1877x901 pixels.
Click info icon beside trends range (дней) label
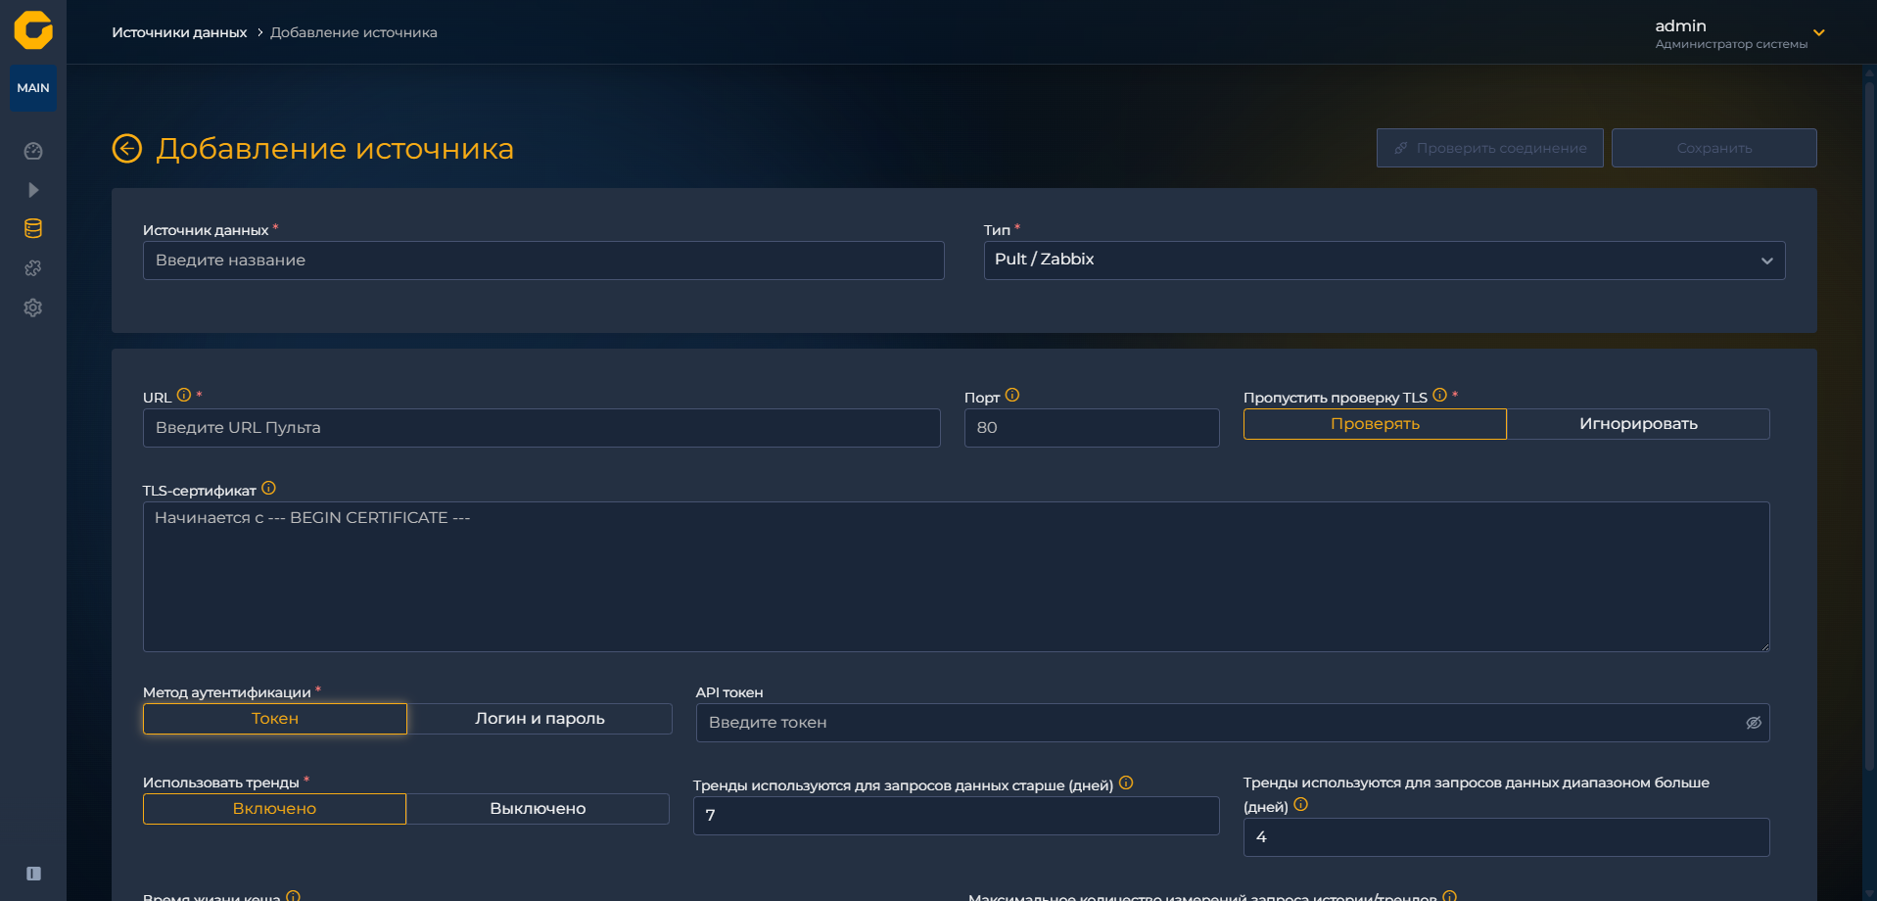click(x=1300, y=805)
